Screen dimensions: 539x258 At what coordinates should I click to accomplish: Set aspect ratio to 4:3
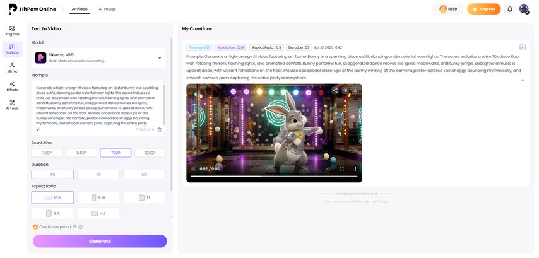pos(98,213)
